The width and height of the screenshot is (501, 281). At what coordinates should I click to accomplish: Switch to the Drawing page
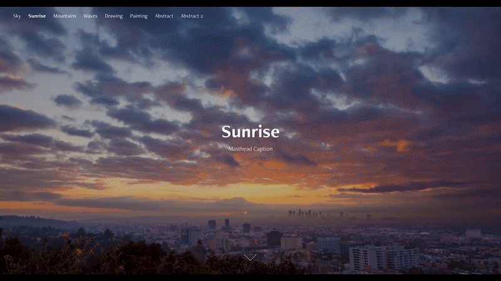click(x=114, y=16)
